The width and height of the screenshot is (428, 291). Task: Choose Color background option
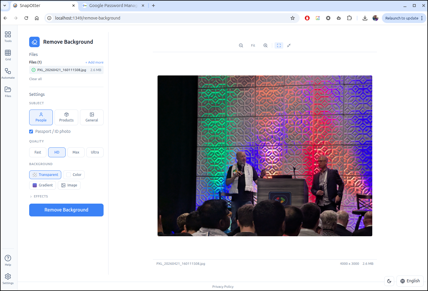[74, 175]
